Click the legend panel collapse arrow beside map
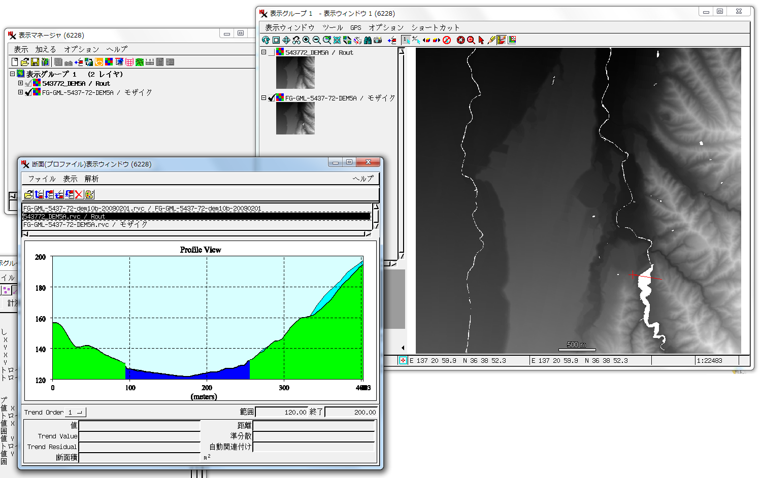761x478 pixels. (403, 348)
